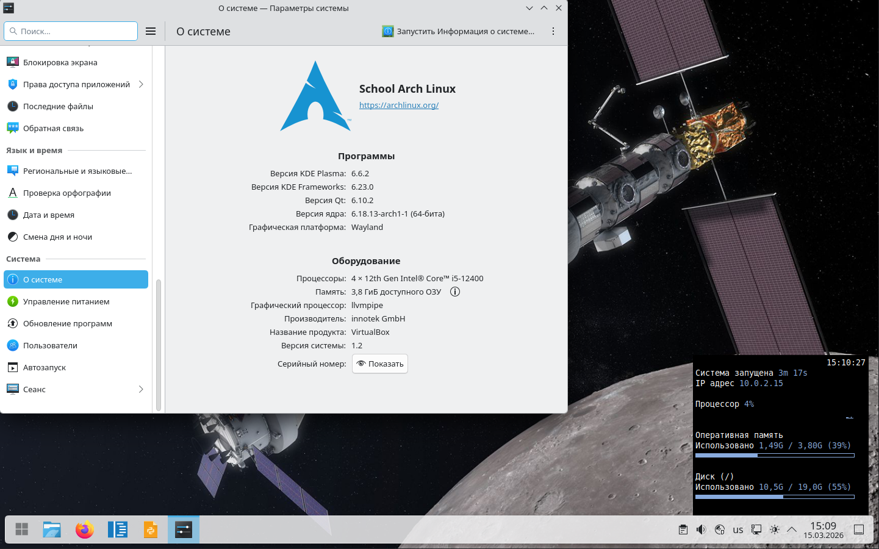Click the info icon next to Память
Image resolution: width=879 pixels, height=549 pixels.
(x=455, y=292)
